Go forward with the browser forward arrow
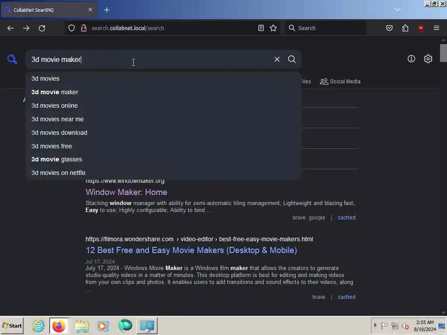 click(26, 28)
